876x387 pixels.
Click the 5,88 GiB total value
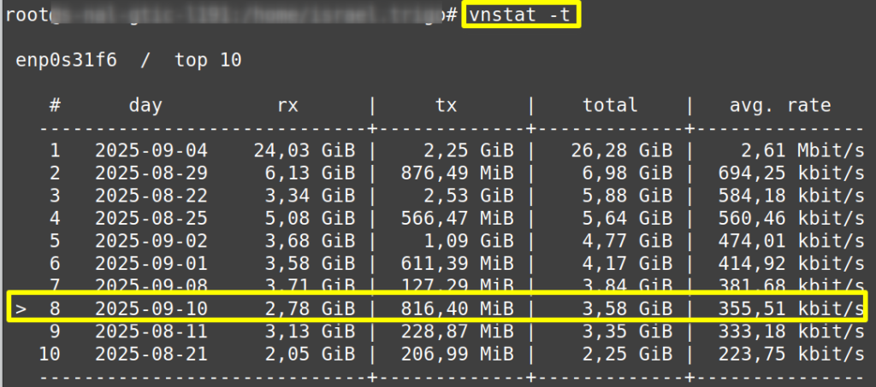click(621, 196)
